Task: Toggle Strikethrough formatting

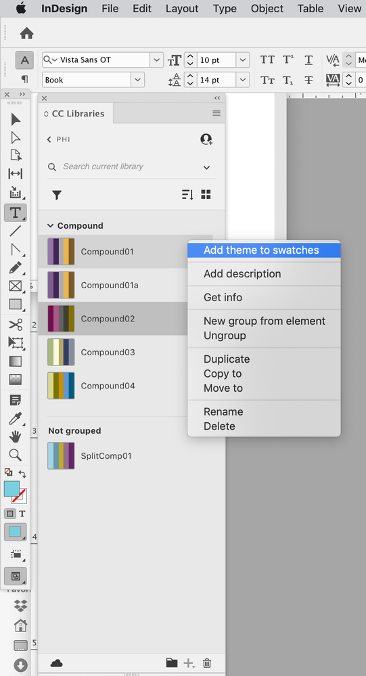Action: 308,80
